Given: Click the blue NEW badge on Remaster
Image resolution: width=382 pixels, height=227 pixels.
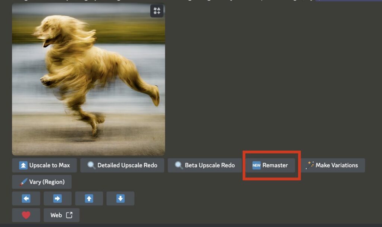Looking at the screenshot, I should click(x=256, y=165).
